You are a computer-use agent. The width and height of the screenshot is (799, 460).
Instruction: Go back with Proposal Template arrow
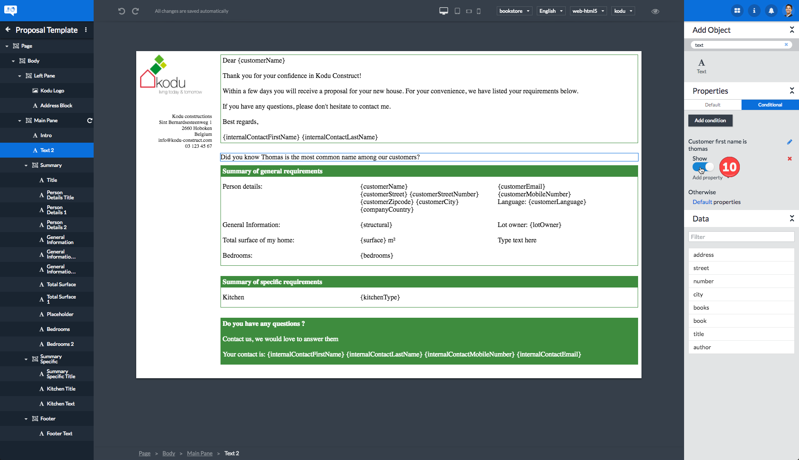point(8,29)
